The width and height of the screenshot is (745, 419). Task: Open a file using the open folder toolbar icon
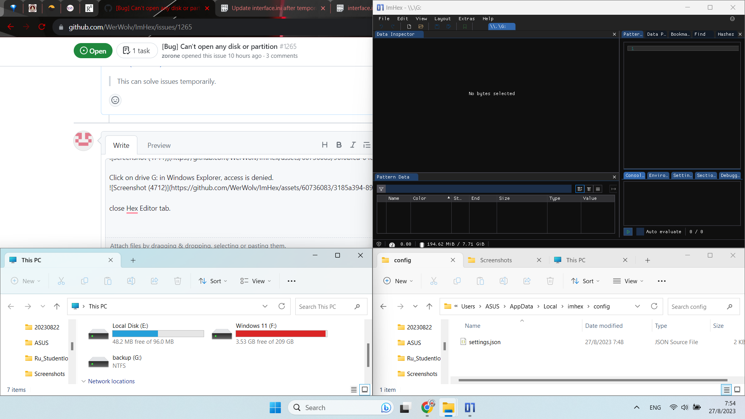click(x=421, y=26)
